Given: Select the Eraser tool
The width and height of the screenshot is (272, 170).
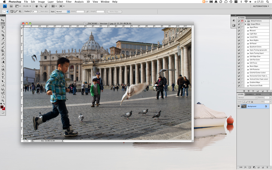Looking at the screenshot, I should (3, 58).
